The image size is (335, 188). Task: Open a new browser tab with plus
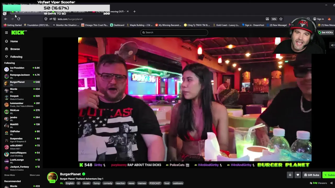click(x=135, y=11)
